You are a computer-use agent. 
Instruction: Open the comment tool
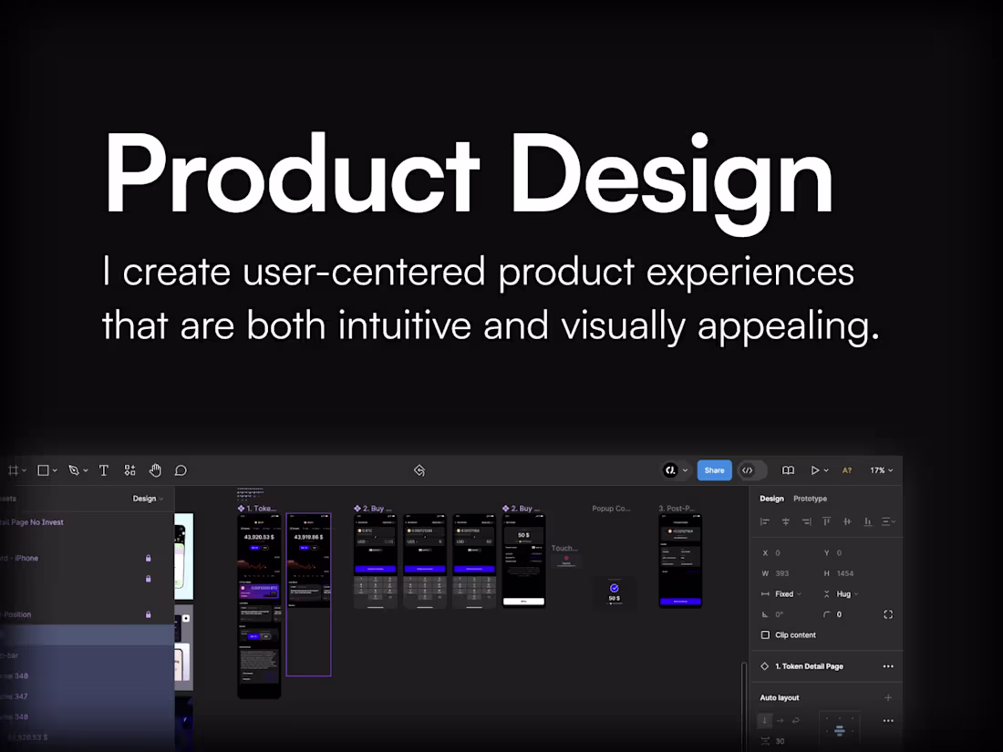click(x=181, y=470)
